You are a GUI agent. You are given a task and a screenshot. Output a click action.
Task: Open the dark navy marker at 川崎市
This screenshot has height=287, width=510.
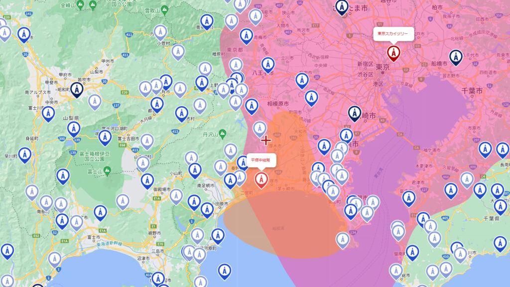pos(354,113)
